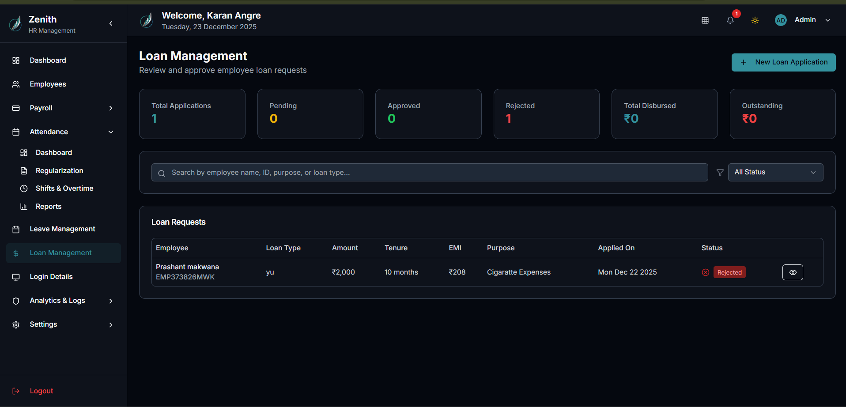This screenshot has height=407, width=846.
Task: Open the All Status dropdown
Action: [775, 173]
